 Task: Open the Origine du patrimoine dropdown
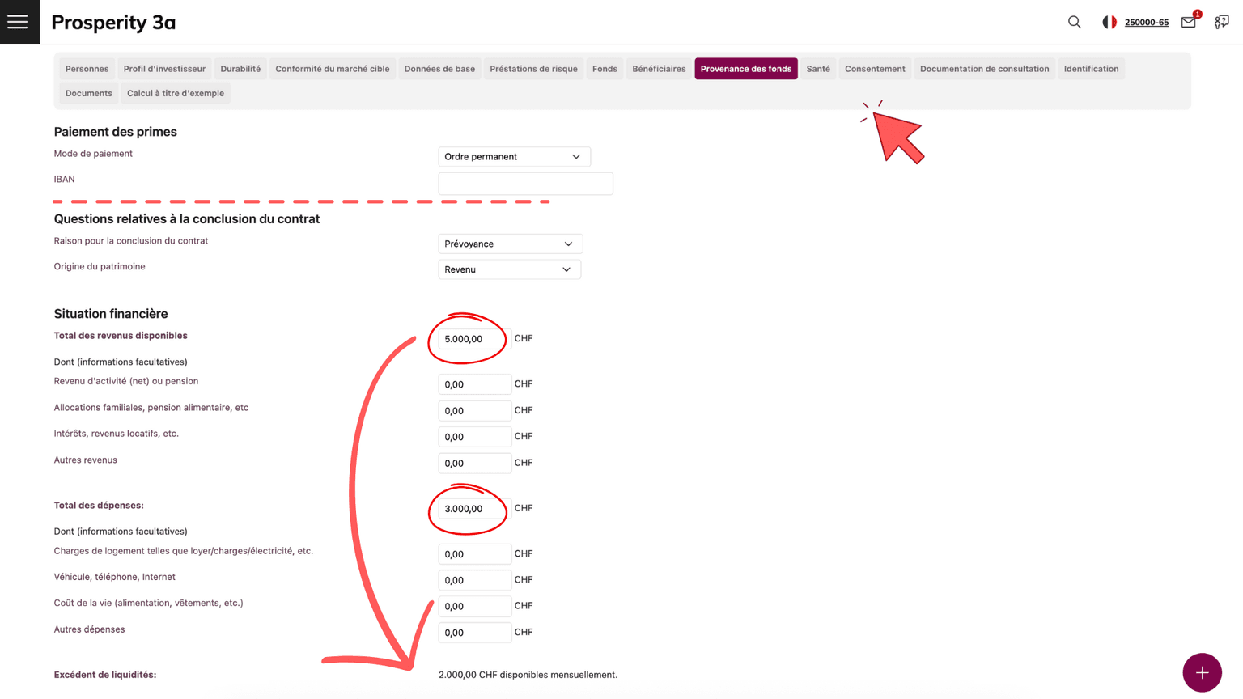(x=509, y=269)
